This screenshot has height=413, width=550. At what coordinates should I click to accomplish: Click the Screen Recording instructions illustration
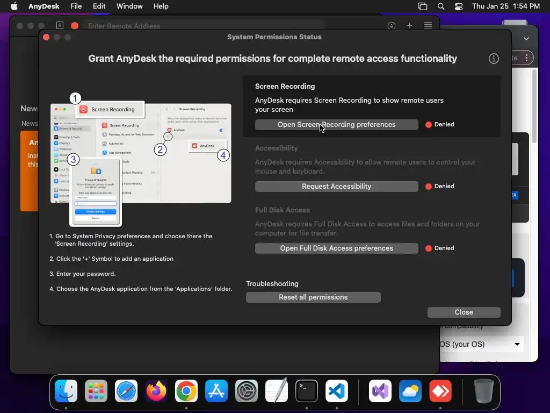(141, 159)
